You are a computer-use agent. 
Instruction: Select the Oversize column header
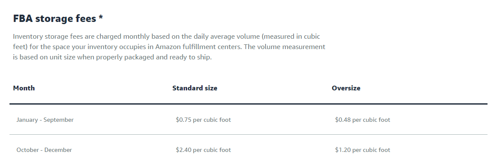[346, 88]
